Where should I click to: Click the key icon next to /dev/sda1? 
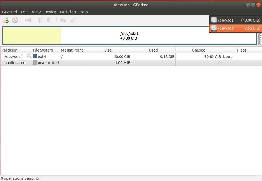pyautogui.click(x=29, y=56)
